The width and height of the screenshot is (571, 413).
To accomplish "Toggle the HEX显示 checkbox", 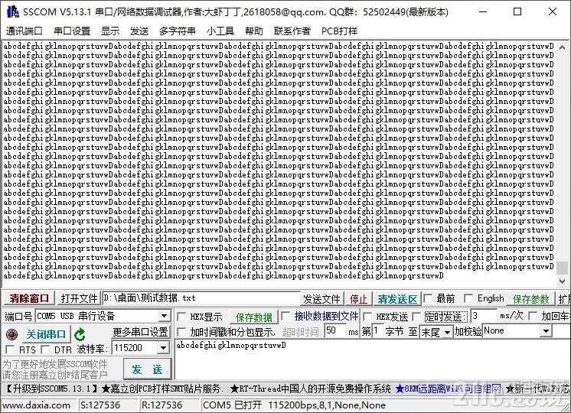I will (x=181, y=317).
